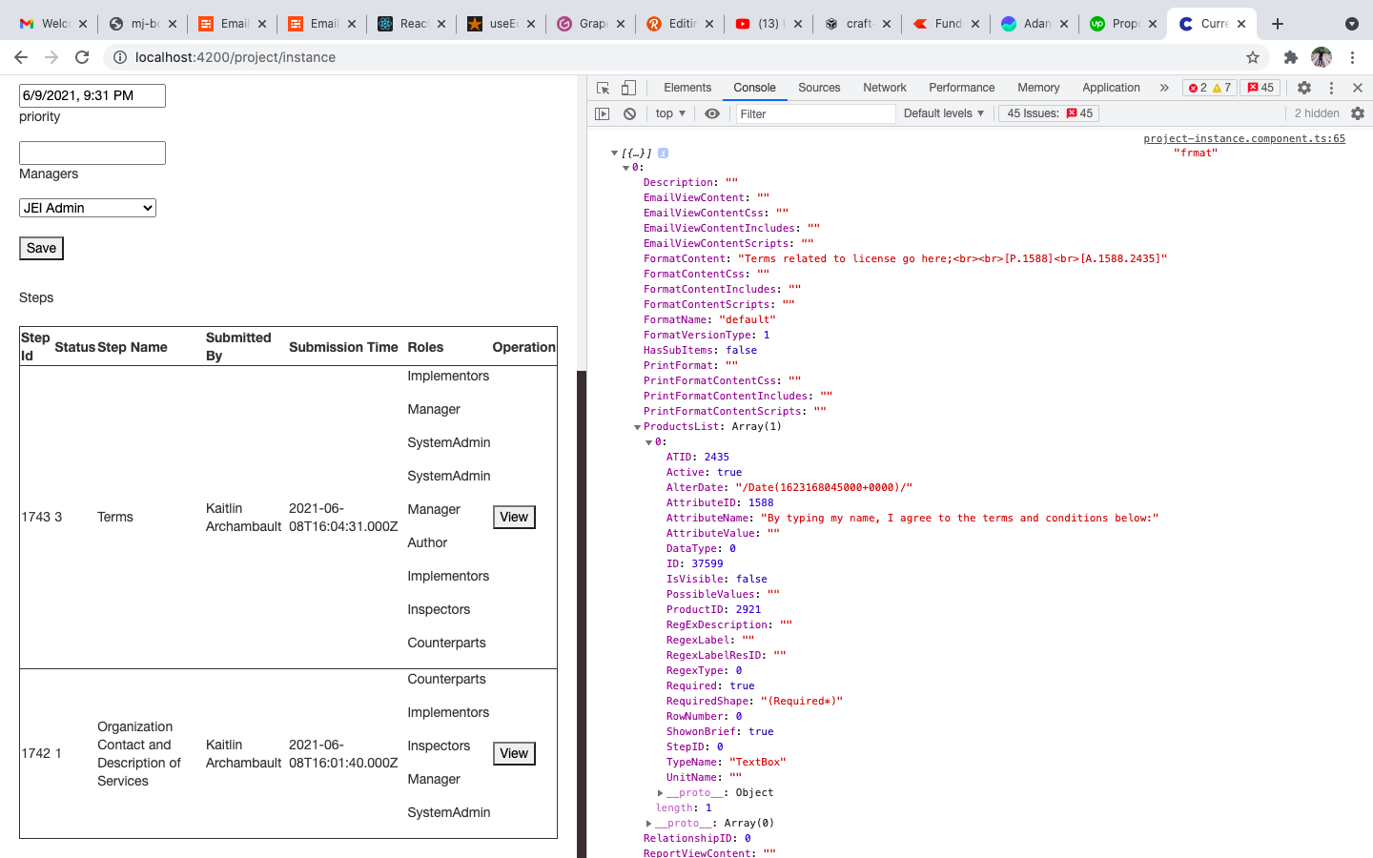
Task: Open the Chrome extensions puzzle icon
Action: click(1291, 57)
